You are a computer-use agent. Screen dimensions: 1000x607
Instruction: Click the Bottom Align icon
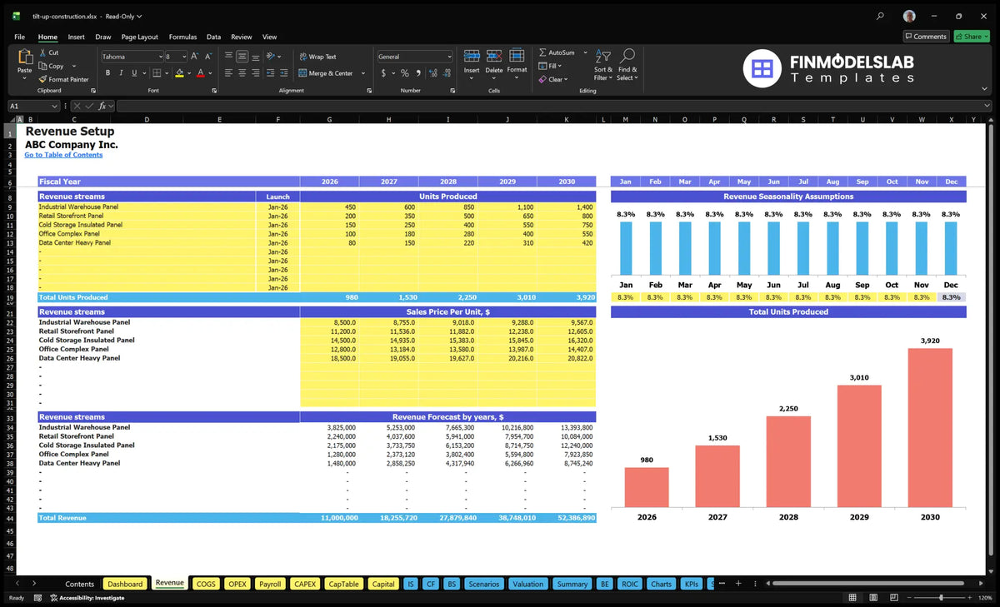[x=256, y=57]
